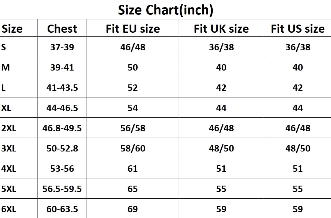331x218 pixels.
Task: Select chest value 56.5-59.5
Action: tap(62, 189)
